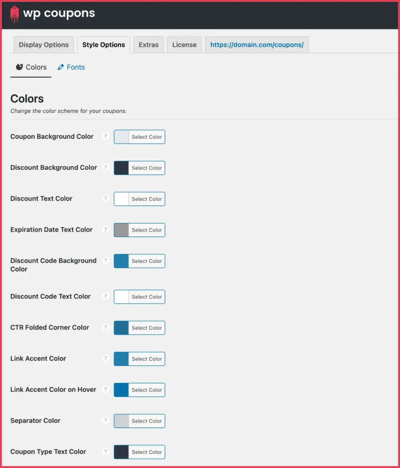Click the help icon next to Link Accent Color

(x=106, y=359)
